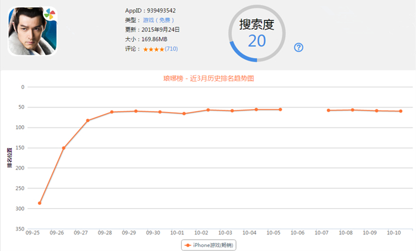The width and height of the screenshot is (416, 251).
Task: Pick the 10-05 data point on the line
Action: click(281, 109)
